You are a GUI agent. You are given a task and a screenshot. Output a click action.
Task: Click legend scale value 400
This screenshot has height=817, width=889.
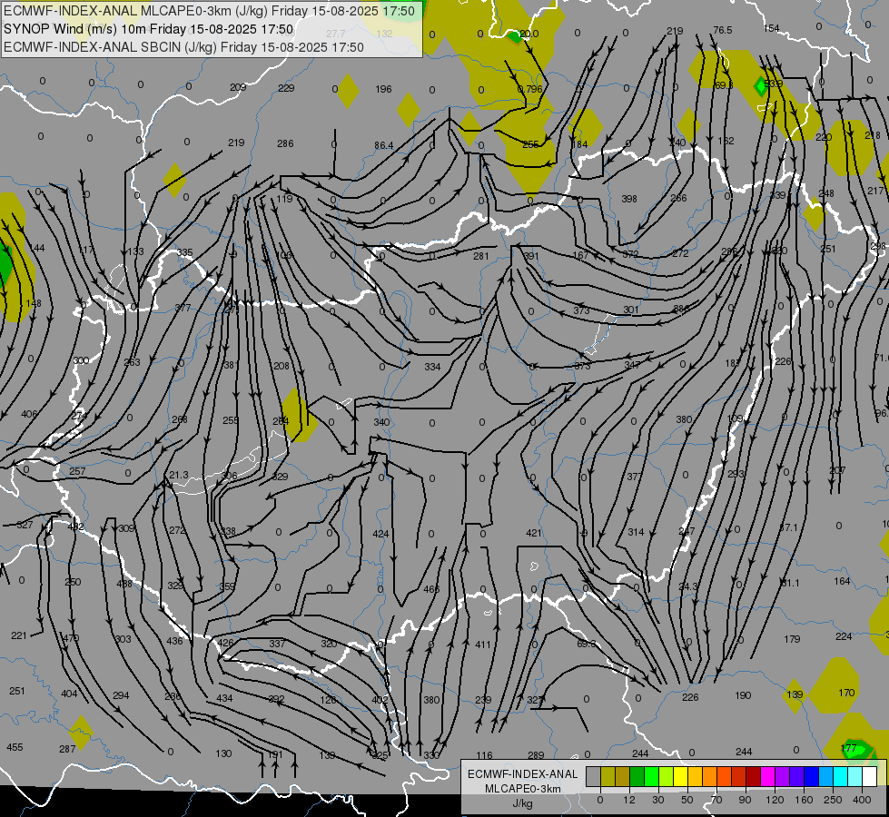coord(862,800)
